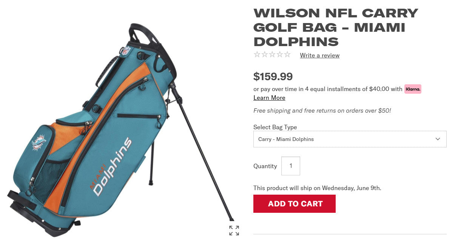Rate product with the fifth star
Screen dimensions: 475x240
coord(287,54)
